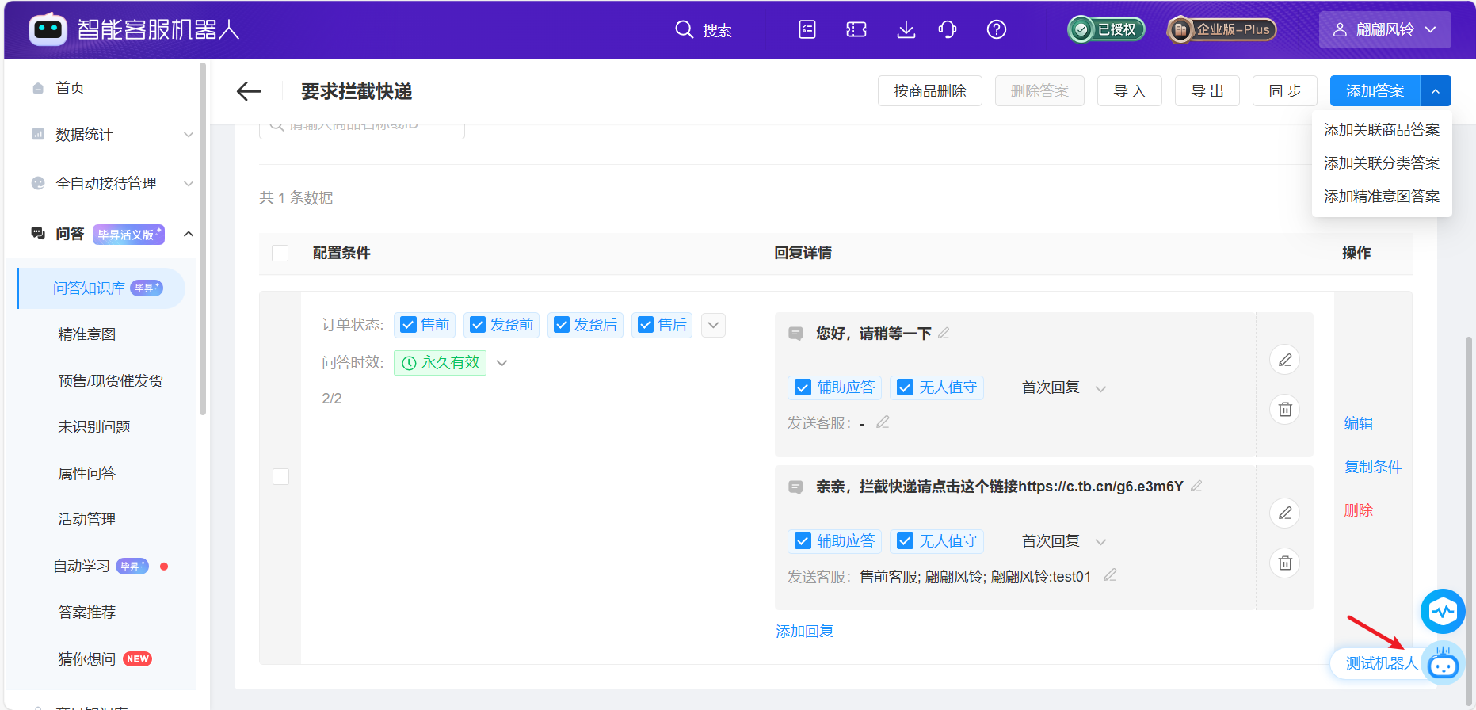Click the ticket coupon icon in header
The image size is (1476, 710).
pyautogui.click(x=856, y=29)
